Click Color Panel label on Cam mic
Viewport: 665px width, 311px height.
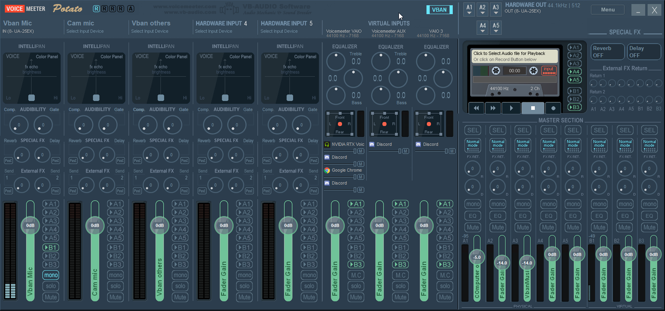pyautogui.click(x=112, y=57)
